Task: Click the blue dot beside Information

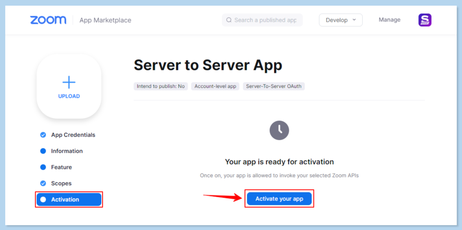Action: coord(43,151)
